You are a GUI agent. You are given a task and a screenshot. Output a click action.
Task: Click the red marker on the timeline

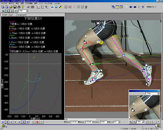[x=143, y=127]
